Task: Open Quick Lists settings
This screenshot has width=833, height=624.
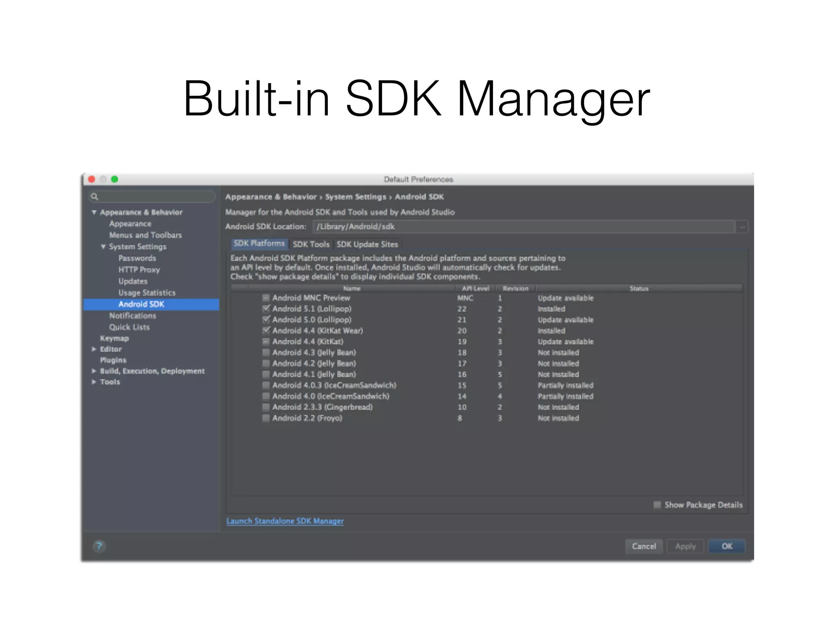Action: 129,327
